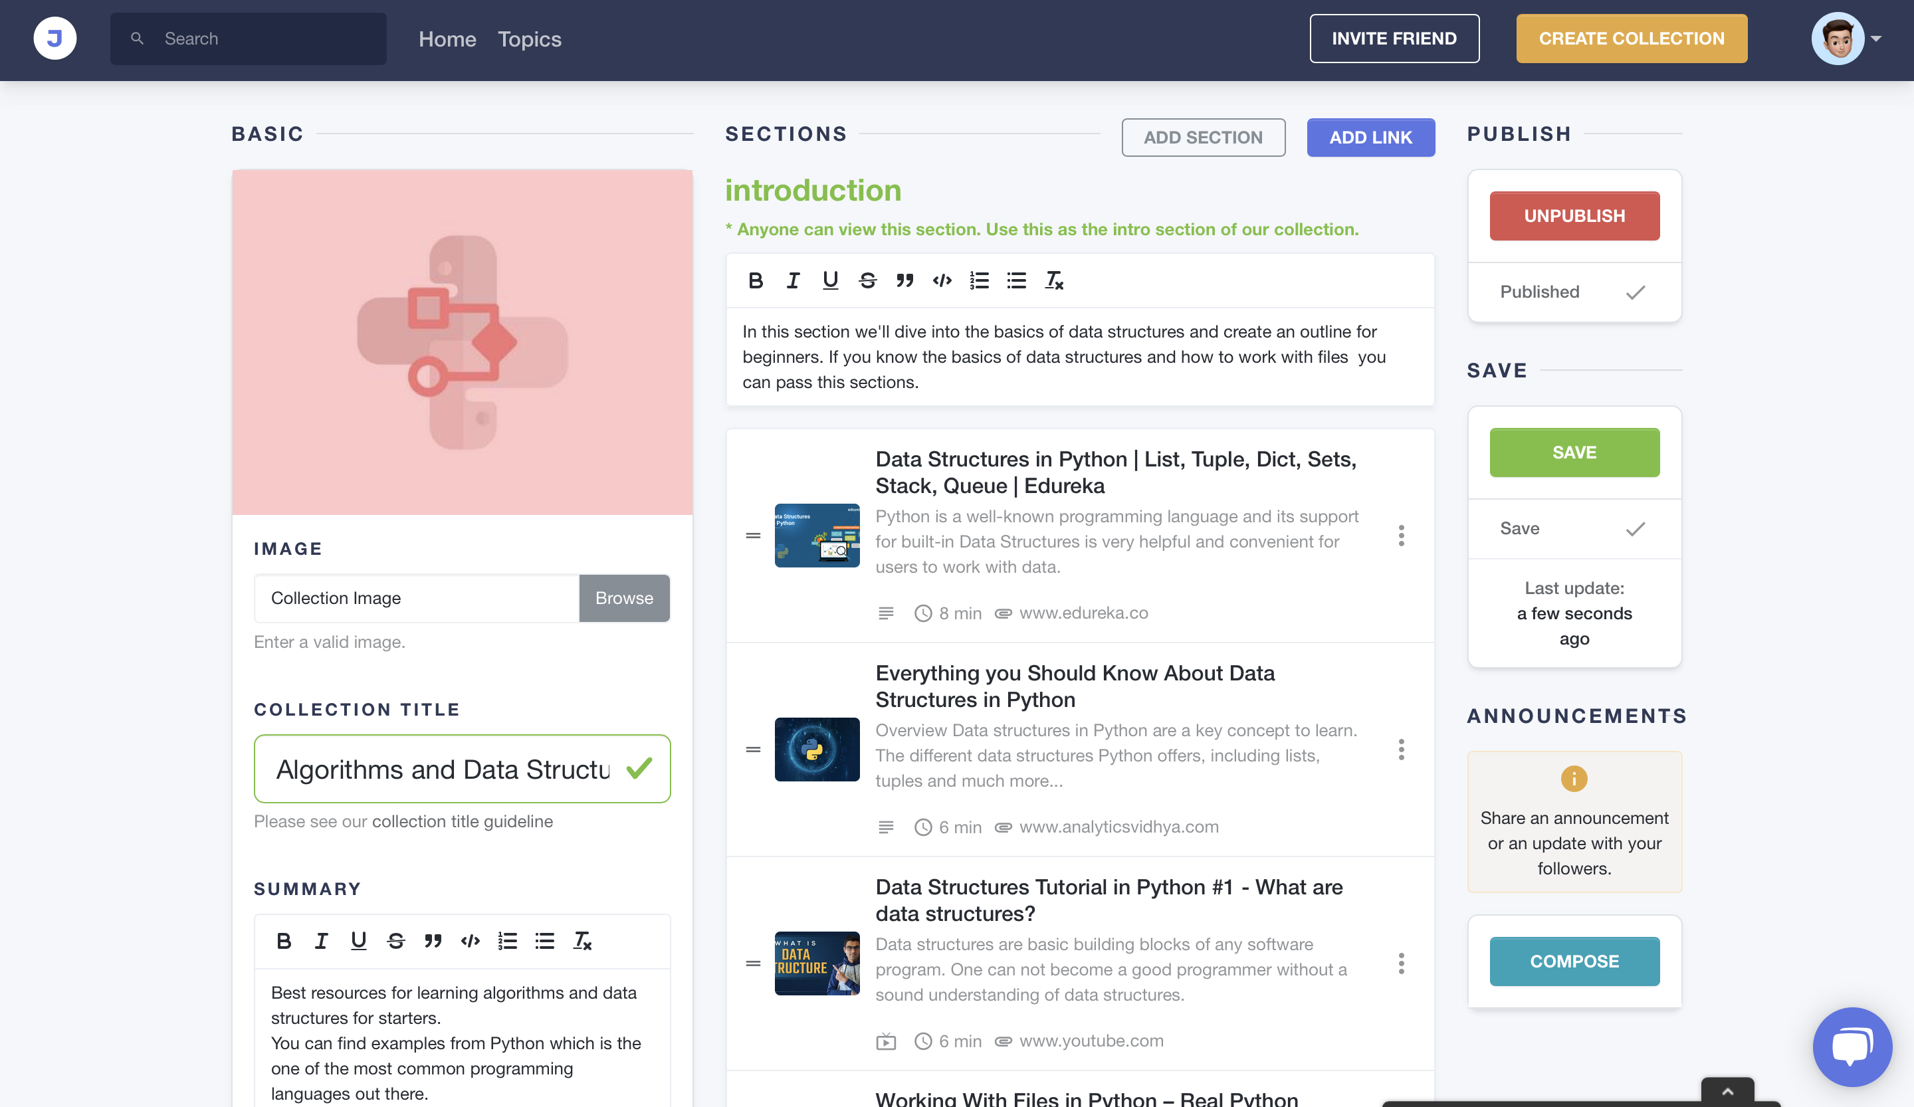The width and height of the screenshot is (1914, 1107).
Task: Clear formatting in summary editor toolbar
Action: pos(583,942)
